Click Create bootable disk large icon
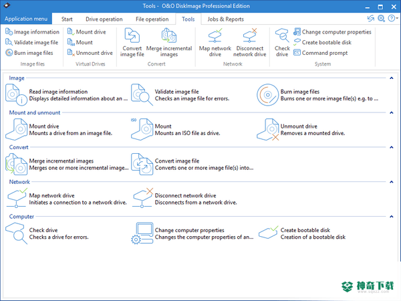 coord(268,232)
